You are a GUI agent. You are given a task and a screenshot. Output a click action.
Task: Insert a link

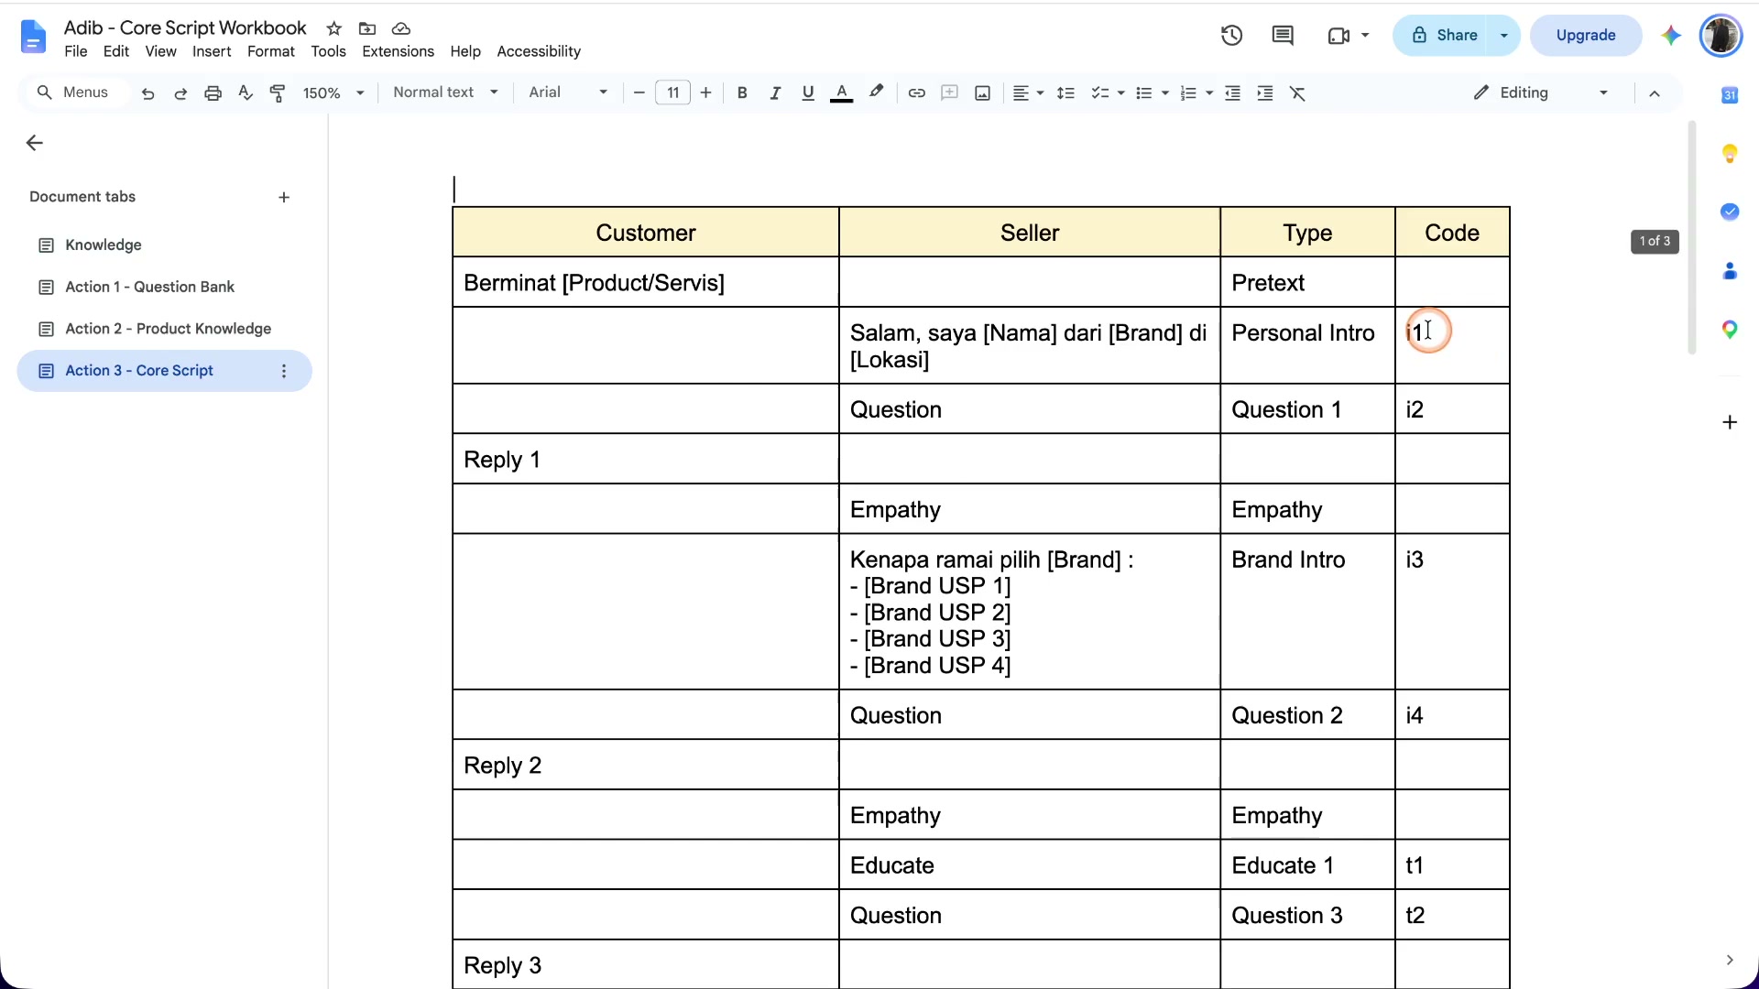click(916, 93)
